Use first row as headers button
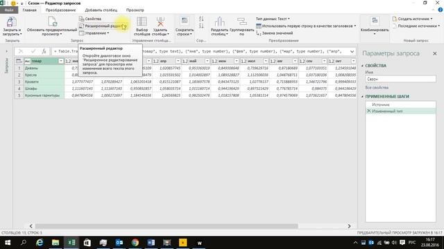This screenshot has height=249, width=444. coord(306,26)
